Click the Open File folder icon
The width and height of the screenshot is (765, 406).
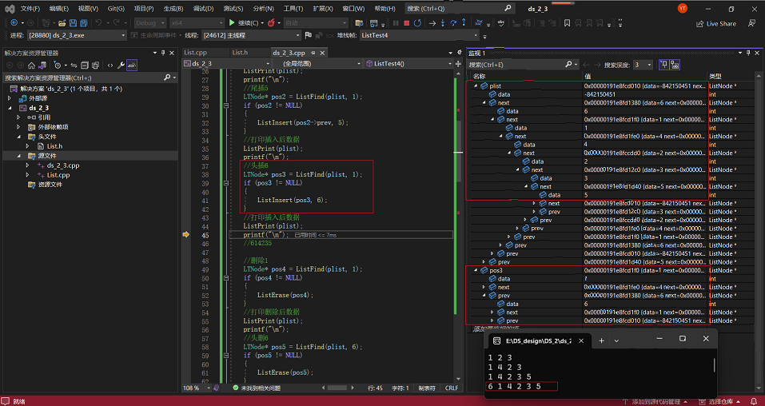[62, 23]
